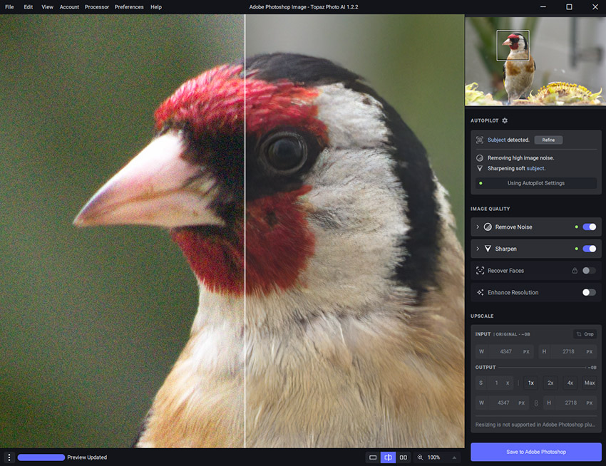Toggle Remove Noise off
This screenshot has height=466, width=606.
click(x=589, y=227)
